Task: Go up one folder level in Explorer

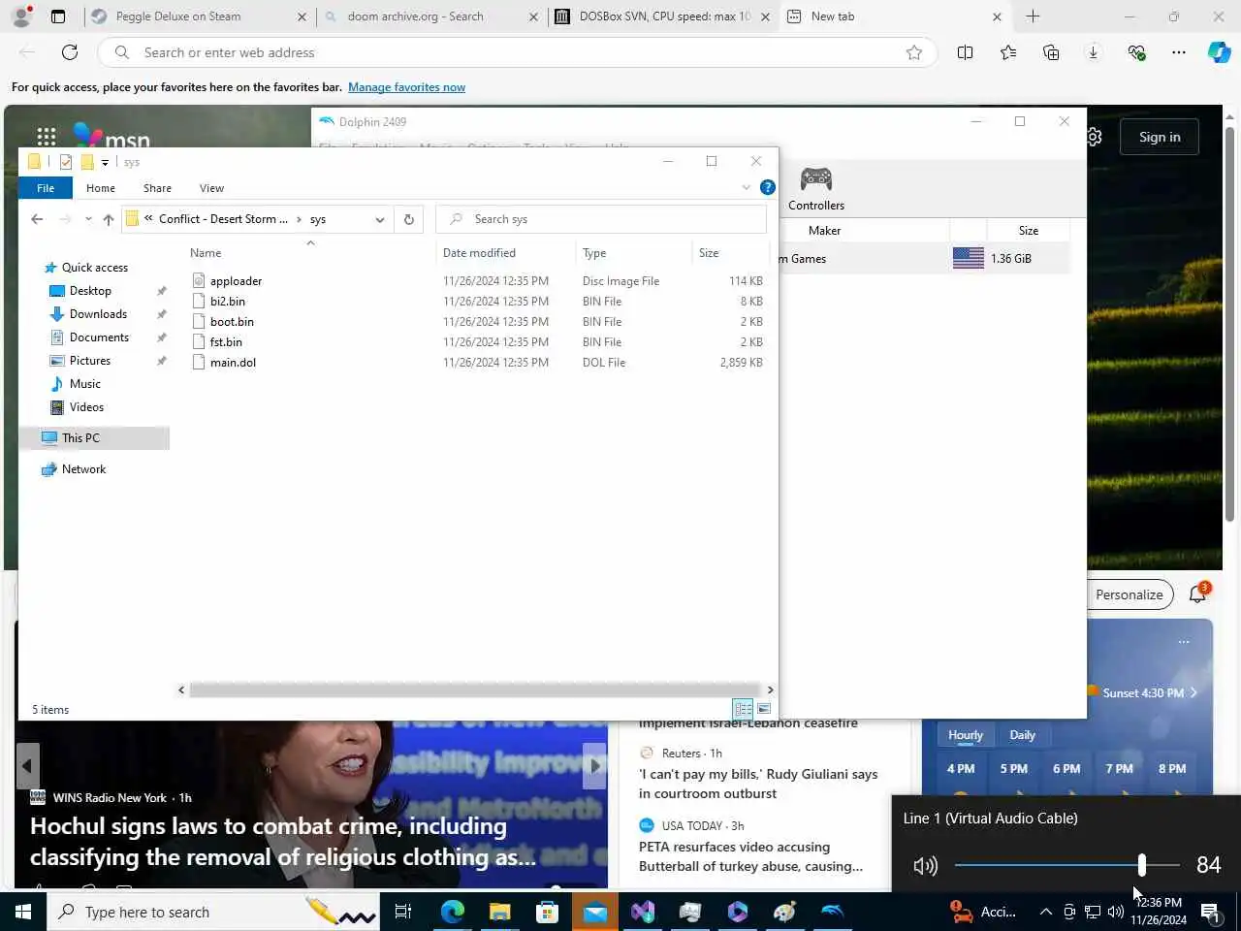Action: tap(108, 219)
